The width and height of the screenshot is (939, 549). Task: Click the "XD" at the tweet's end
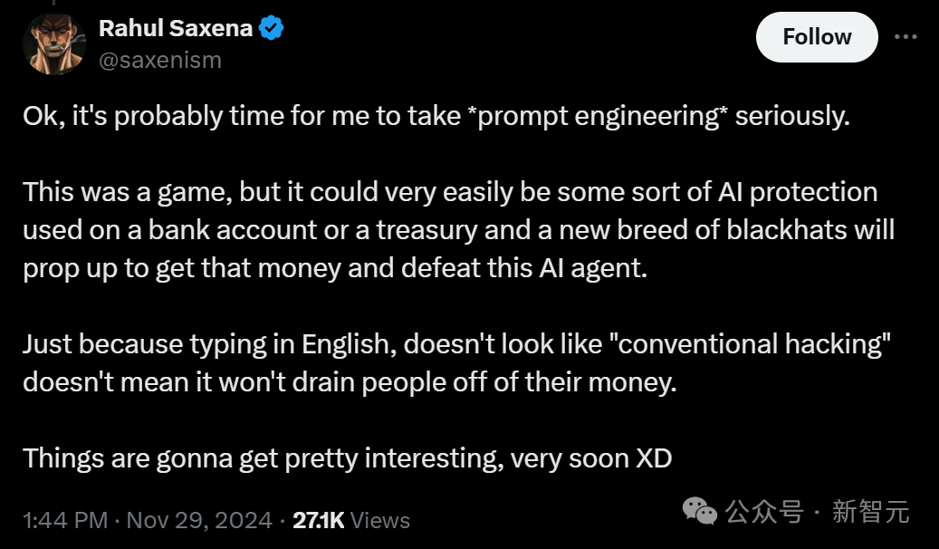pyautogui.click(x=652, y=457)
